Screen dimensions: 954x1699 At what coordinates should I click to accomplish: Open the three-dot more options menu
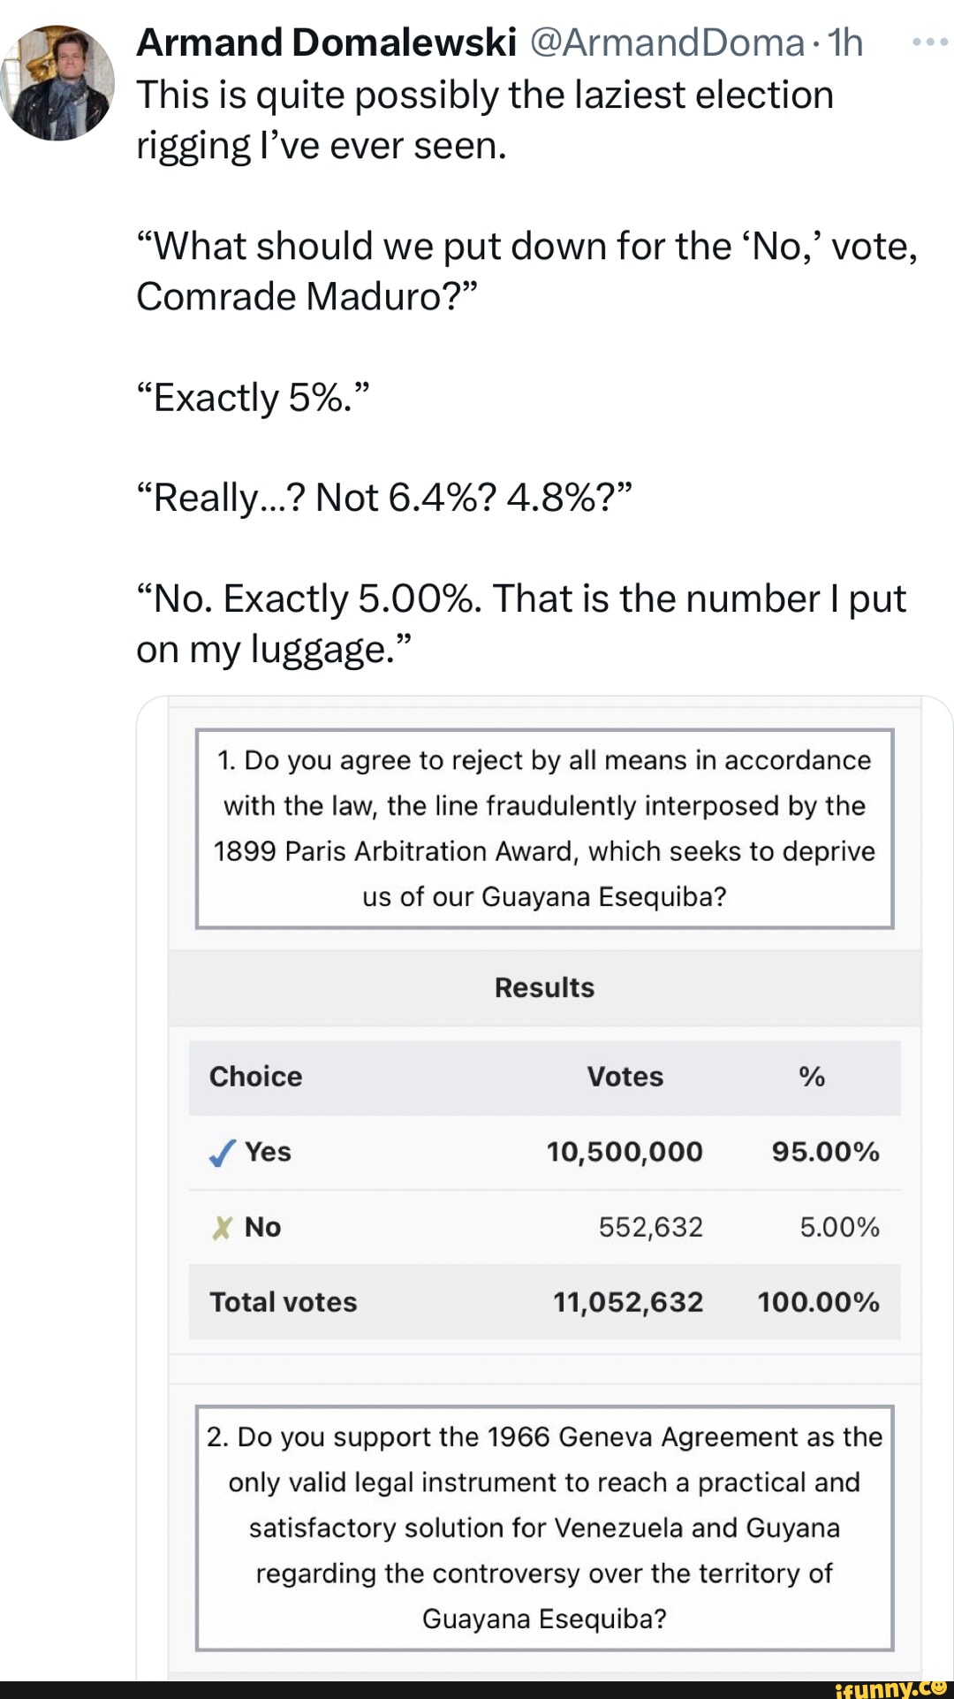click(x=929, y=42)
